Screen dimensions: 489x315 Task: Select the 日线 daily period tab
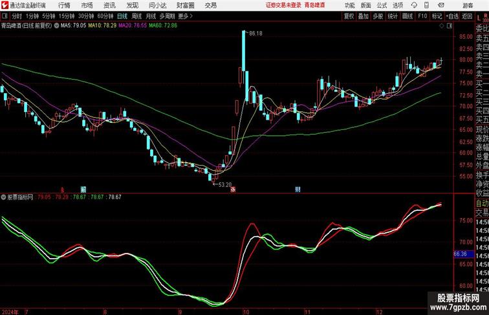[122, 16]
